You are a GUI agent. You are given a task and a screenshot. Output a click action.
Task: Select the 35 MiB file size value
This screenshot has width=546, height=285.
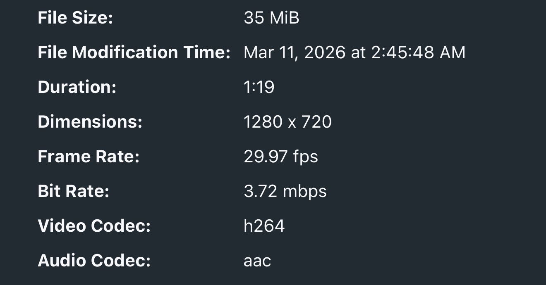click(x=271, y=18)
